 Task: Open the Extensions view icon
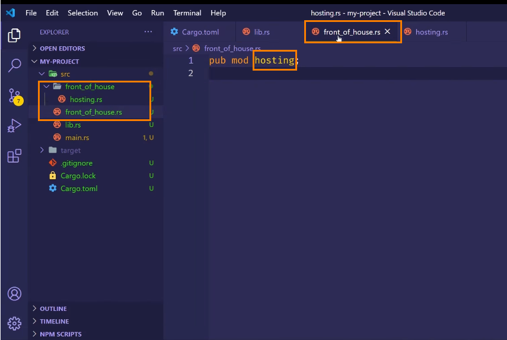tap(14, 156)
